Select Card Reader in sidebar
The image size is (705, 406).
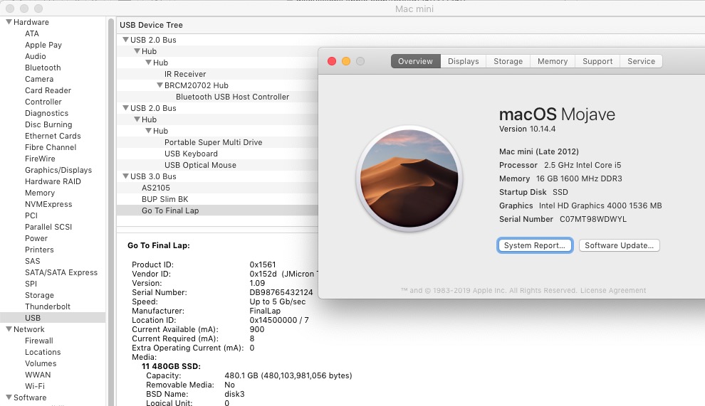48,90
